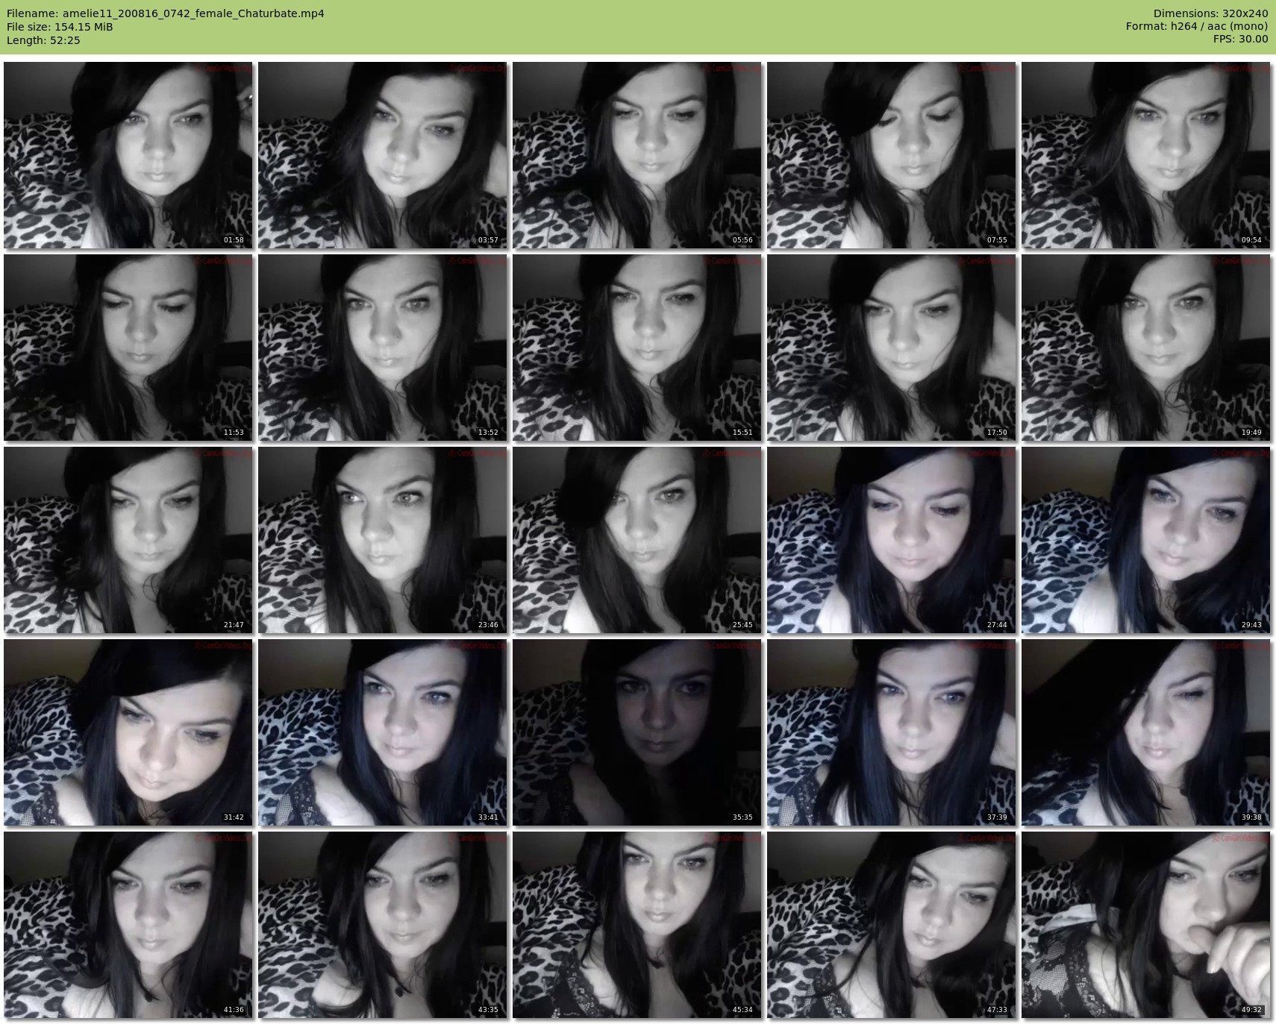1276x1024 pixels.
Task: Click the Filename text in the header
Action: (165, 13)
